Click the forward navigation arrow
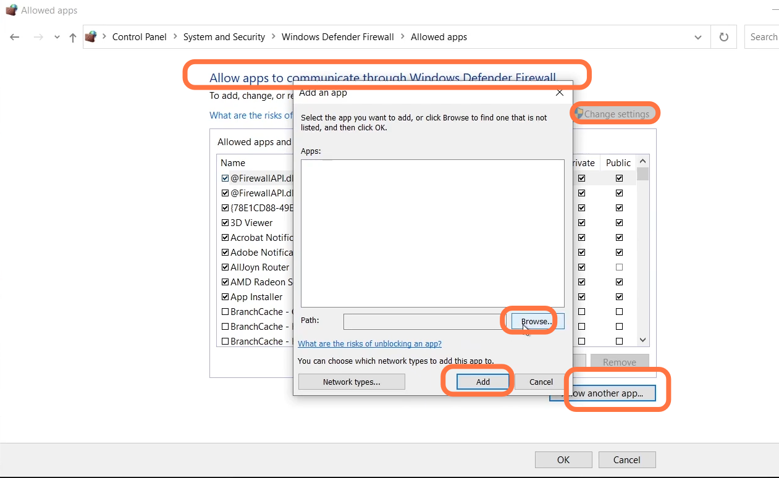Screen dimensions: 779x478 (x=38, y=37)
